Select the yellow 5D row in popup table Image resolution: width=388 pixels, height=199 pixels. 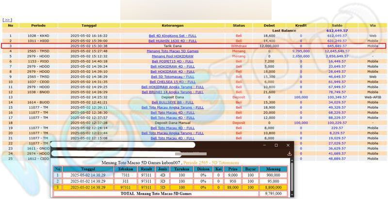pos(170,187)
